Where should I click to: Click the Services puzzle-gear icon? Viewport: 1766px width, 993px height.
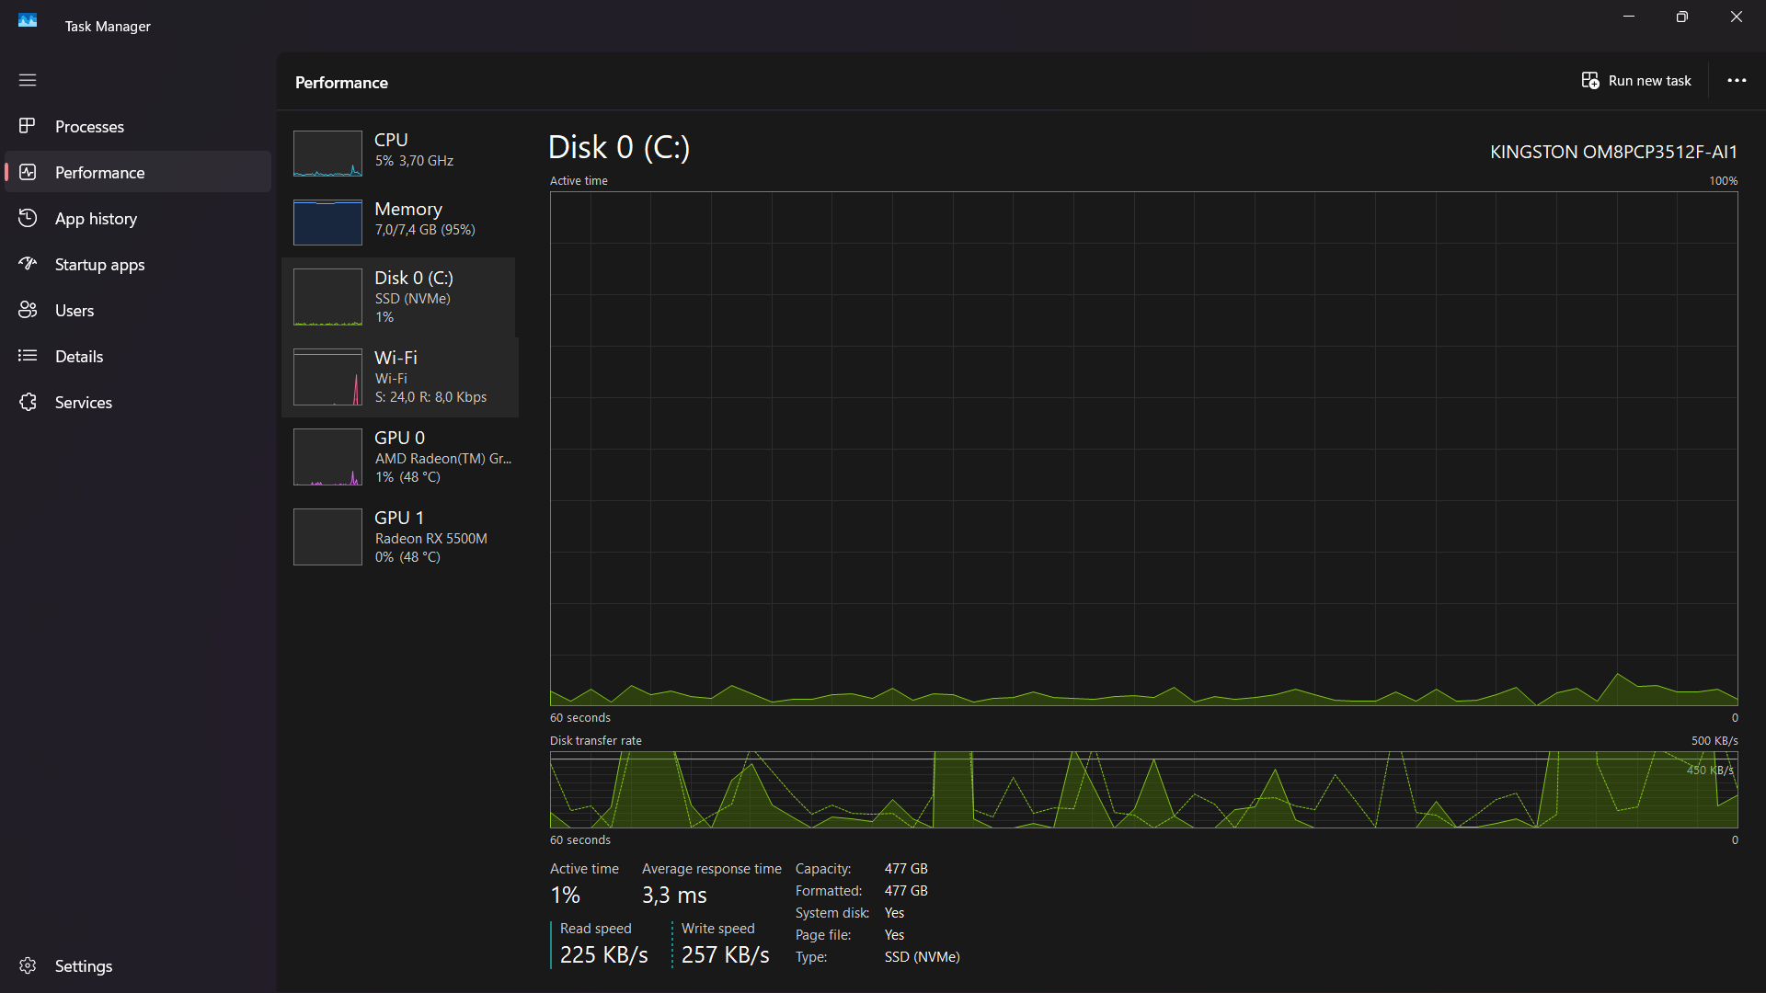pyautogui.click(x=28, y=402)
